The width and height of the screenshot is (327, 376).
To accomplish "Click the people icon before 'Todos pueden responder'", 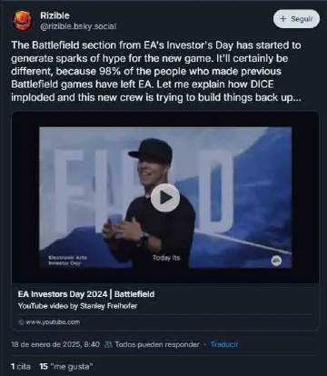I will [x=108, y=345].
